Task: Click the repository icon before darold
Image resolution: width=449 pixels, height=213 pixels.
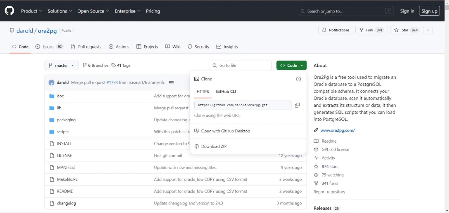Action: pyautogui.click(x=12, y=30)
